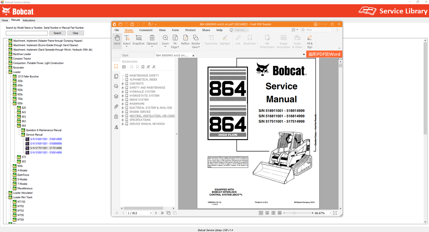Open the Home tab in Bobcat Service Library
Screen dimensions: 429x232
click(5, 20)
